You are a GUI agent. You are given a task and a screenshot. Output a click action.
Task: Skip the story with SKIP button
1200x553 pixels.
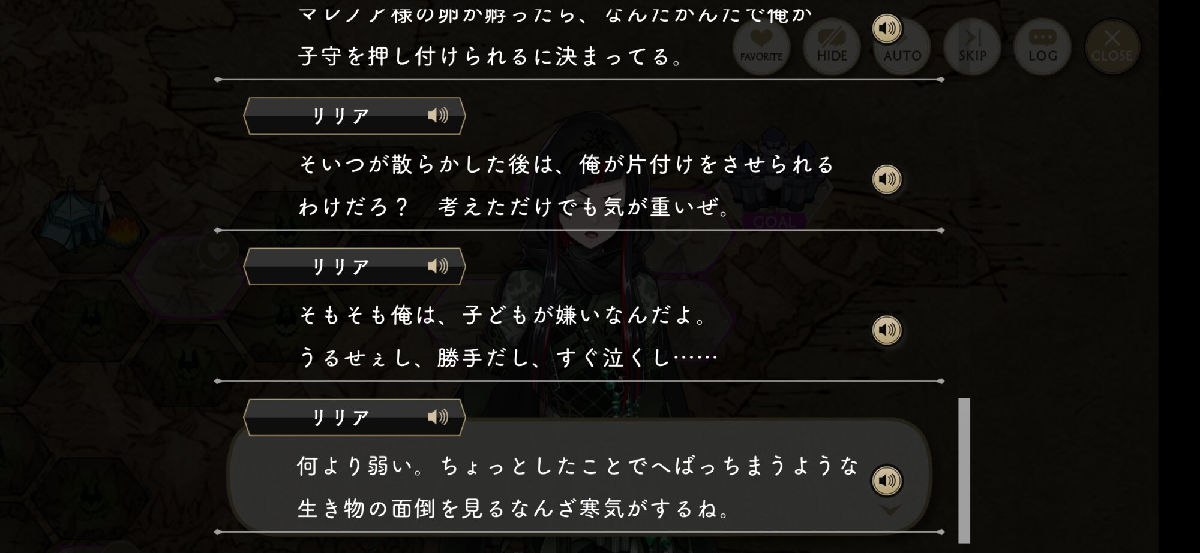(972, 47)
